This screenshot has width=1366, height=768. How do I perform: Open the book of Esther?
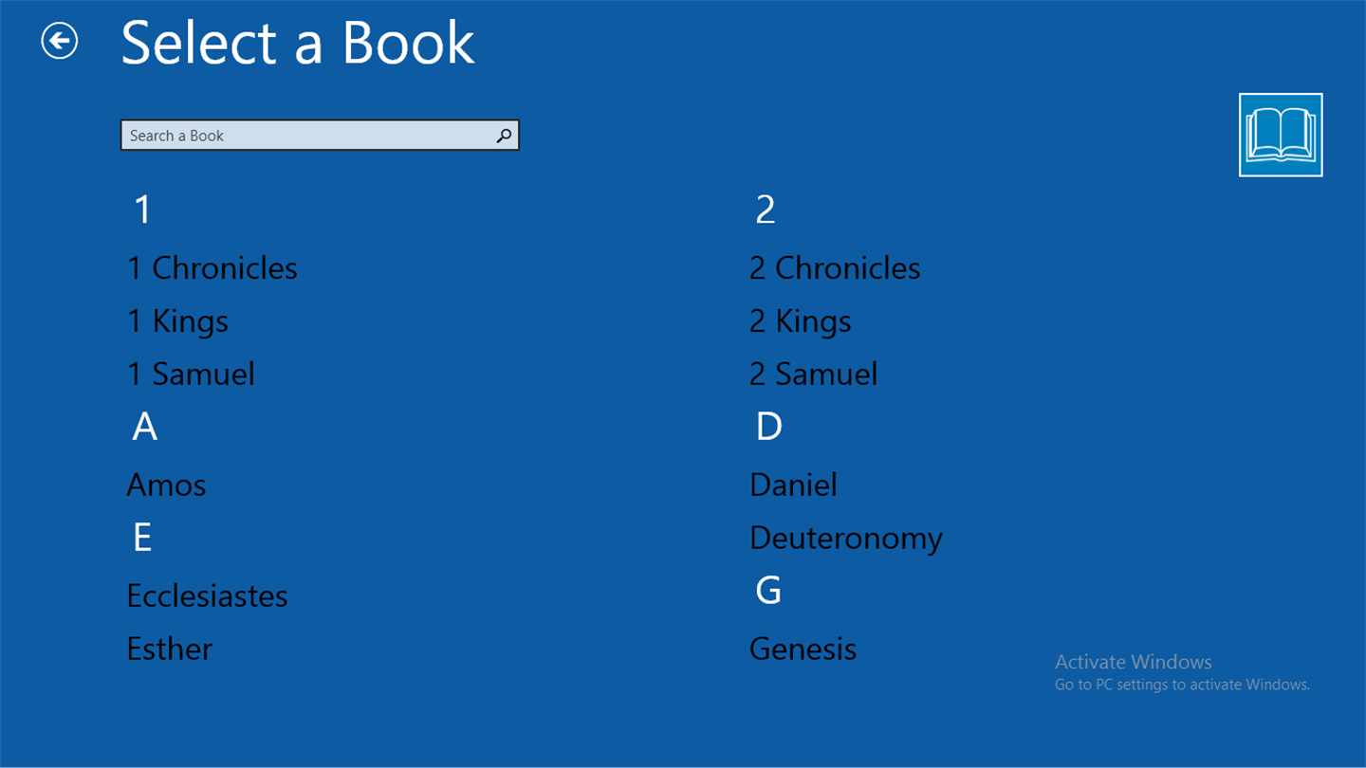(170, 649)
